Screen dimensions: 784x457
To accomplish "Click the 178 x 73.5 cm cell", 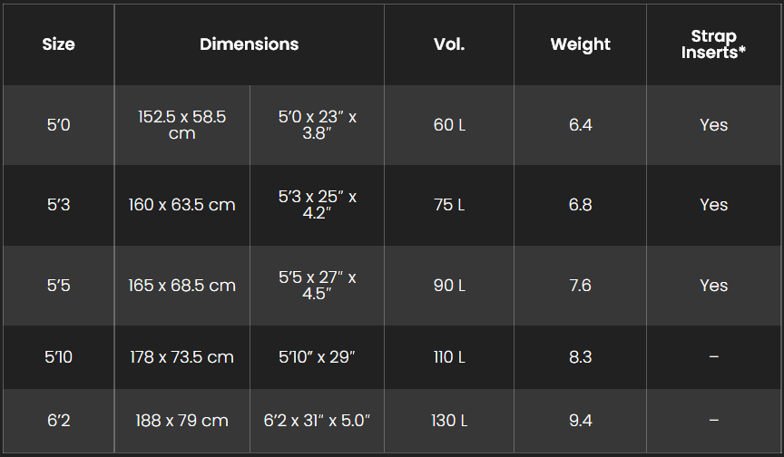I will 182,357.
